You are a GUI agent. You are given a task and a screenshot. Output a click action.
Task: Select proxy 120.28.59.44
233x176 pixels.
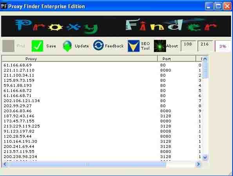[x=18, y=136]
